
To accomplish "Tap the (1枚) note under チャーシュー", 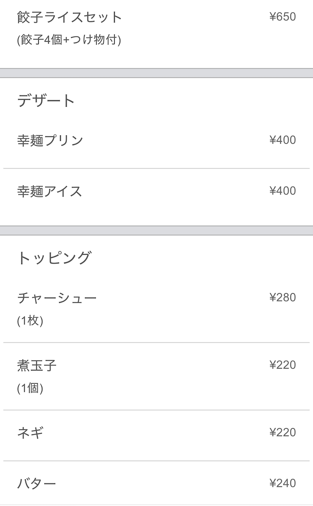I will [30, 321].
